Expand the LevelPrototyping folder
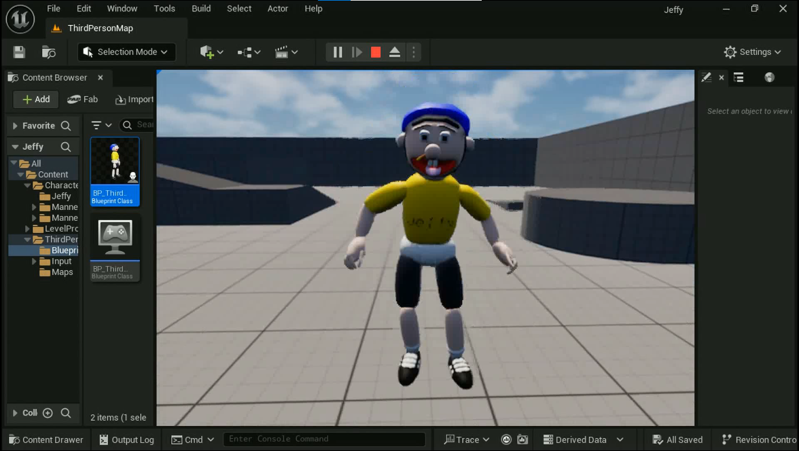The image size is (799, 451). tap(27, 229)
